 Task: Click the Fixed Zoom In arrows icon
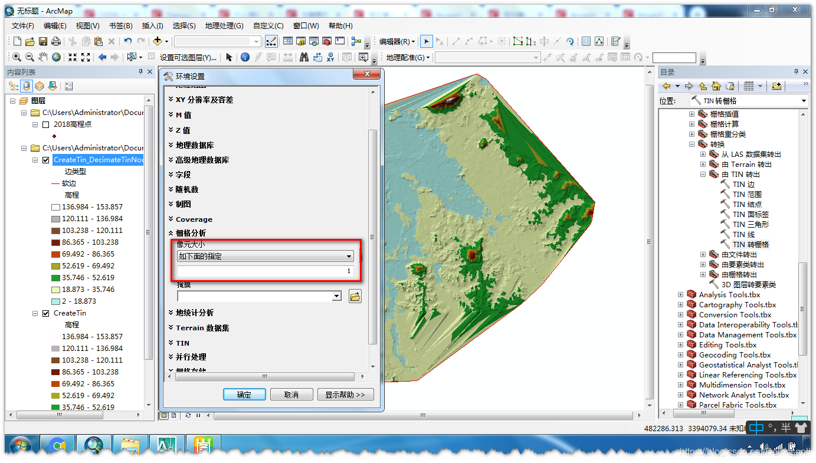tap(73, 57)
